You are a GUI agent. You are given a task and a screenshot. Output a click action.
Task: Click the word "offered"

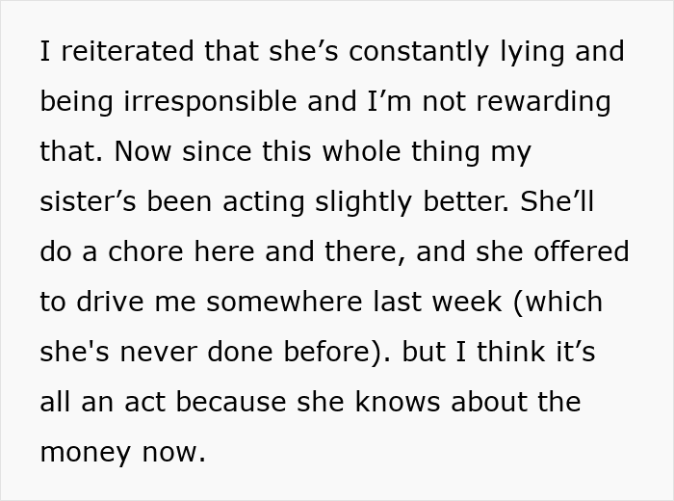coord(581,252)
